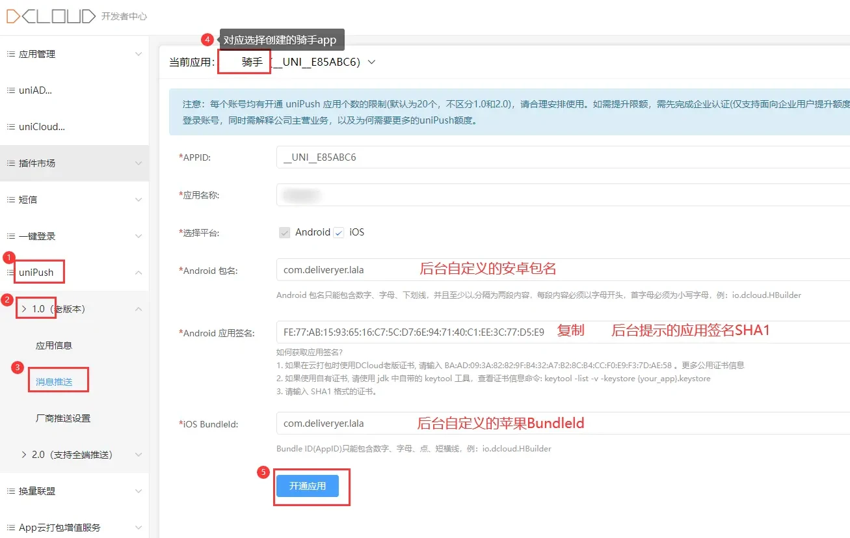Image resolution: width=850 pixels, height=538 pixels.
Task: Click the list icon beside 短信
Action: [10, 200]
